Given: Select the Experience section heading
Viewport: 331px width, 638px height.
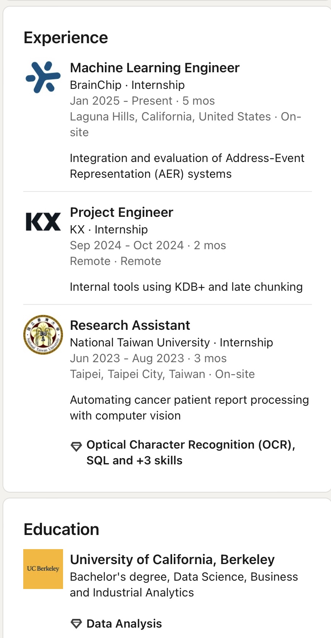Looking at the screenshot, I should [66, 38].
